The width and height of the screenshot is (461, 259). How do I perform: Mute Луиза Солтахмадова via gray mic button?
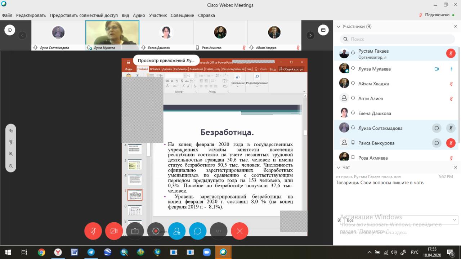tap(451, 128)
